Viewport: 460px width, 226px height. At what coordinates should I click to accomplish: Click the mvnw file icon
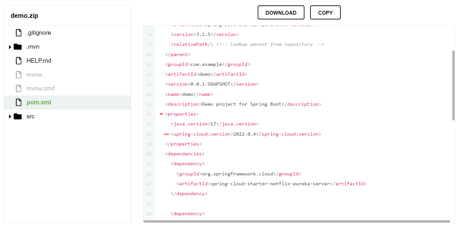[x=18, y=75]
